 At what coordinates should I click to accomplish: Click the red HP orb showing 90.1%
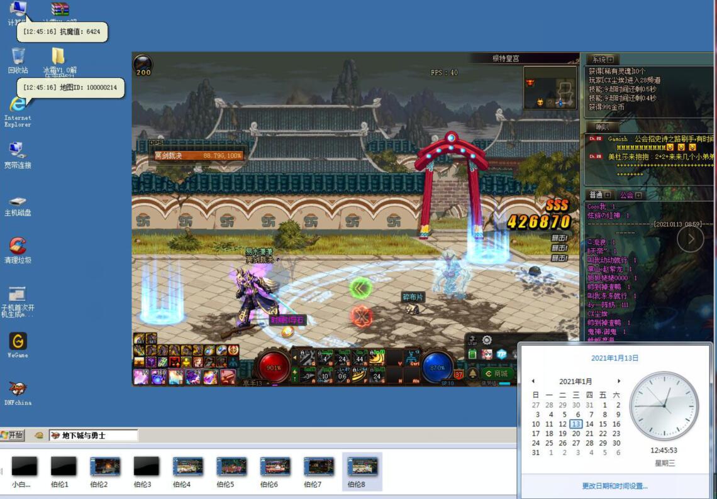(x=274, y=366)
